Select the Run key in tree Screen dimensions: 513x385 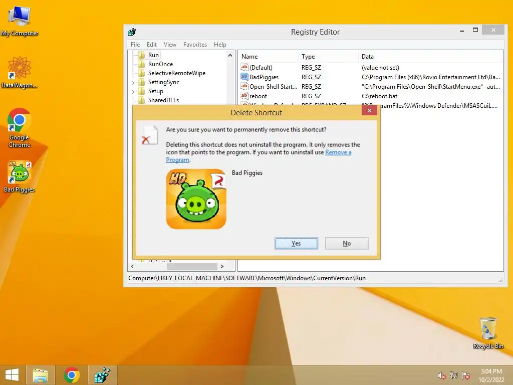point(153,55)
